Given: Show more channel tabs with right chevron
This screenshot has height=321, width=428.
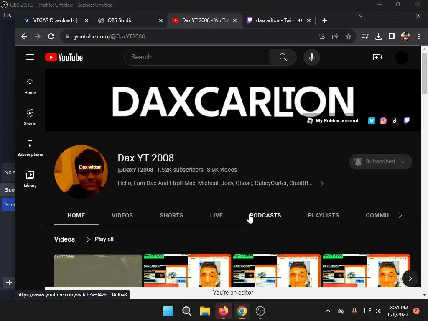Looking at the screenshot, I should [400, 215].
